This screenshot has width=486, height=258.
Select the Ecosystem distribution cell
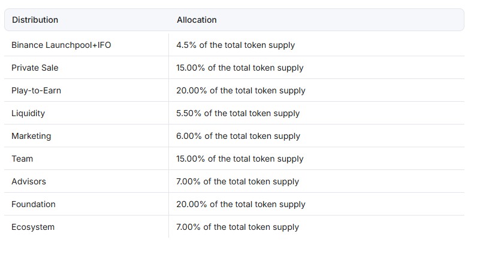tap(33, 227)
